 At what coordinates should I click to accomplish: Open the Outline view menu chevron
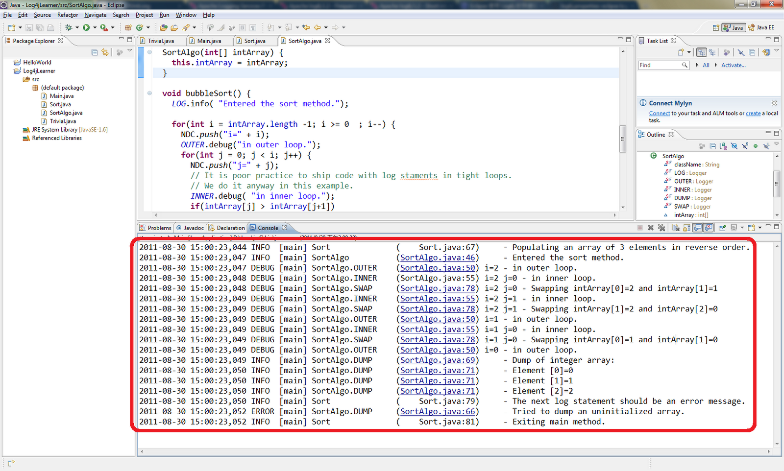[776, 143]
